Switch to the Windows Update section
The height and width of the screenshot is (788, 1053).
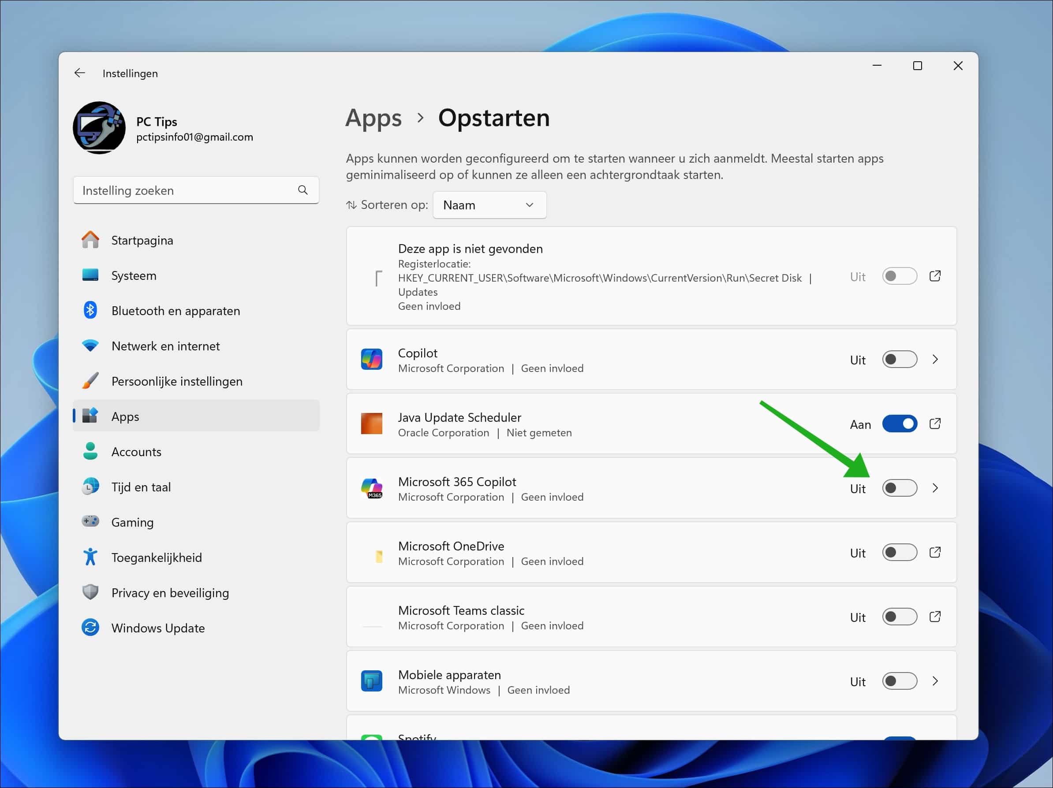tap(158, 628)
